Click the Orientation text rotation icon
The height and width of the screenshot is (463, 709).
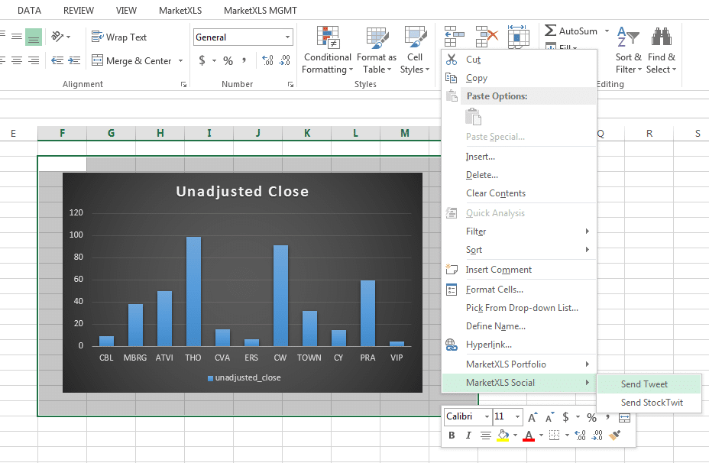[x=57, y=37]
